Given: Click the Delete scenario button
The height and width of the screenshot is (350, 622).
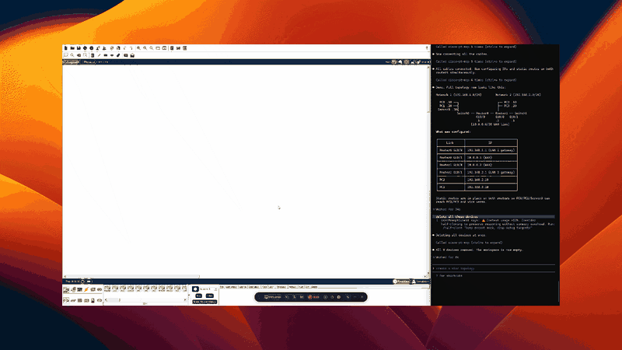Looking at the screenshot, I should point(210,296).
